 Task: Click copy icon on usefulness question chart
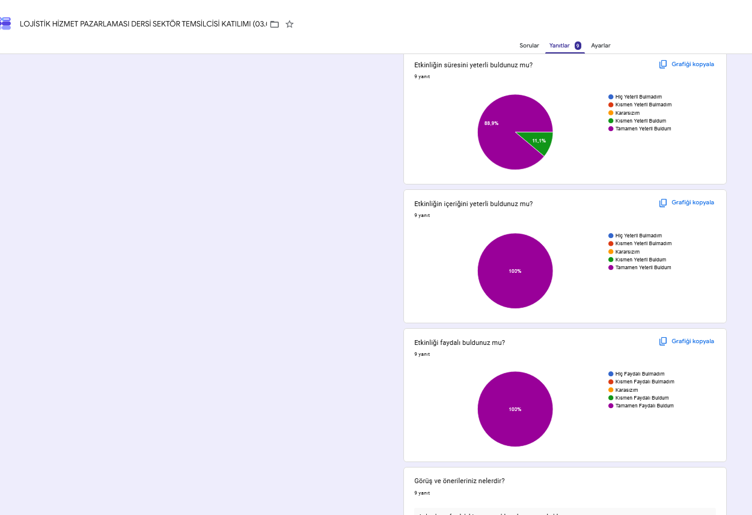click(x=663, y=341)
